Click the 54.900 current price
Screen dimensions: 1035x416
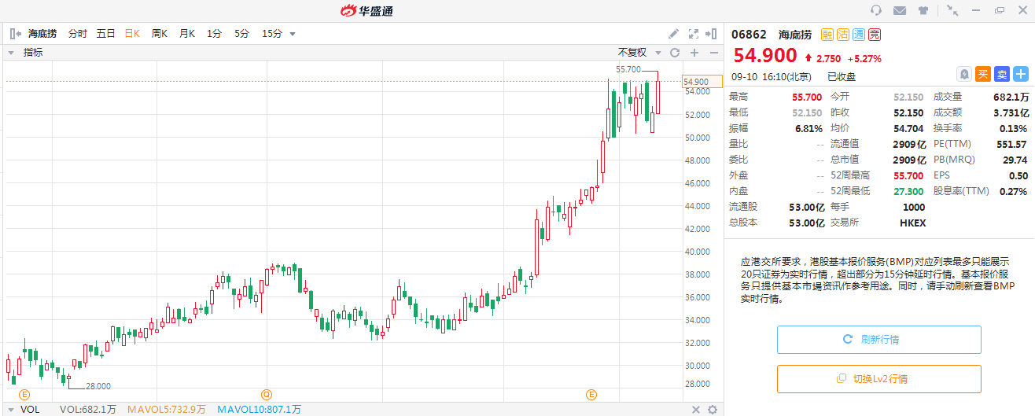point(765,56)
